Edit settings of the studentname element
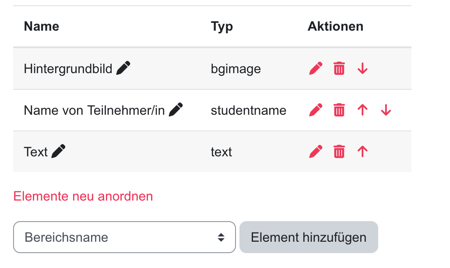This screenshot has width=450, height=268. coord(315,110)
